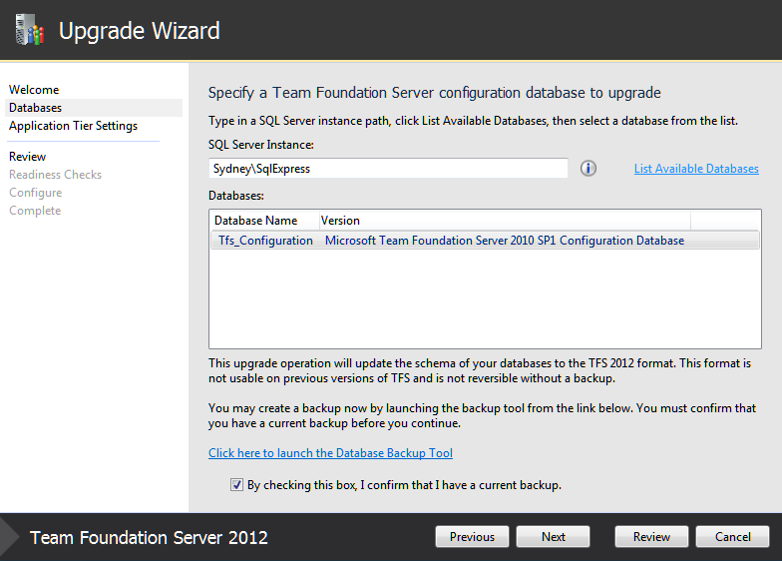
Task: Click the Team Foundation Server logo icon
Action: pyautogui.click(x=30, y=30)
